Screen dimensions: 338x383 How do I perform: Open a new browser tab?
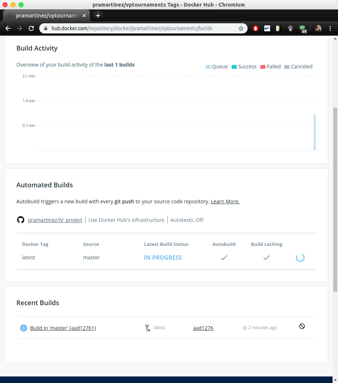pos(98,15)
